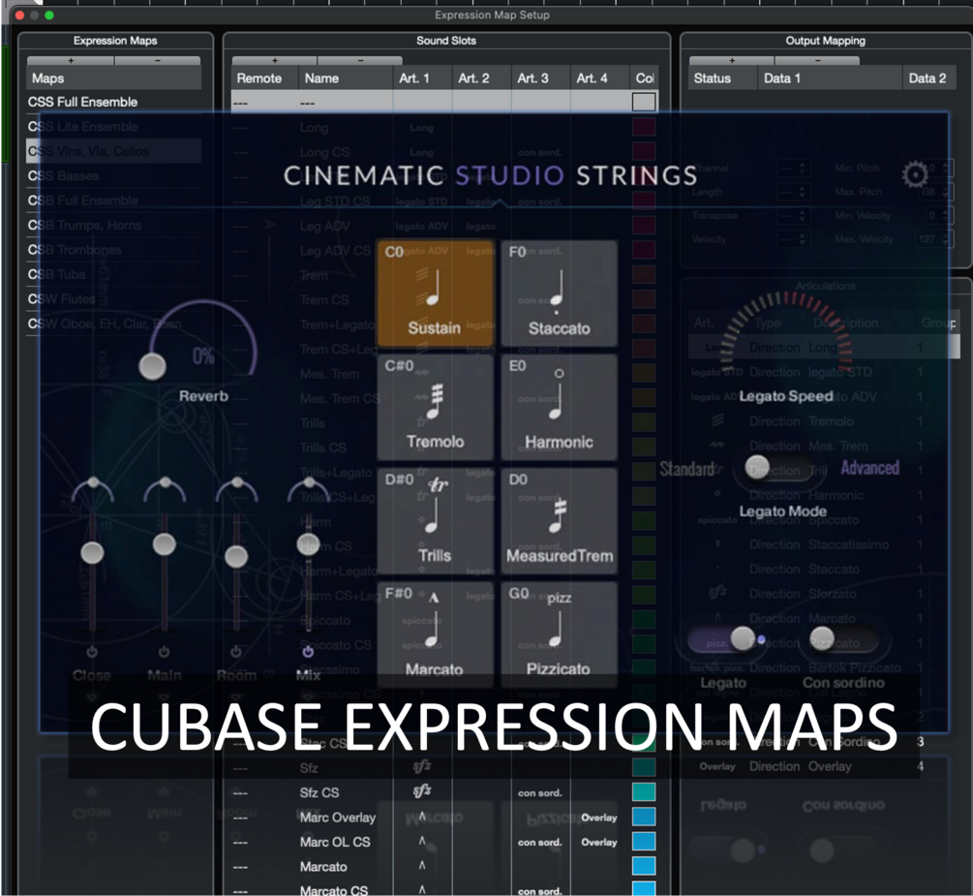Click the Marc Overlay row color swatch

644,818
